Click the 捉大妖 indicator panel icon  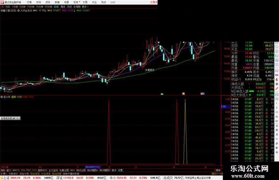(x=1, y=97)
